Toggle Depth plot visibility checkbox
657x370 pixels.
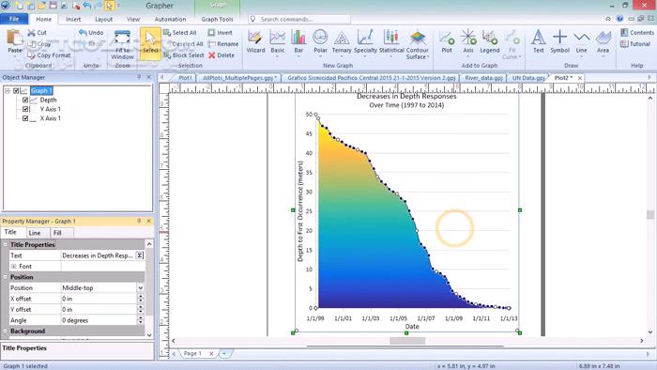point(25,100)
